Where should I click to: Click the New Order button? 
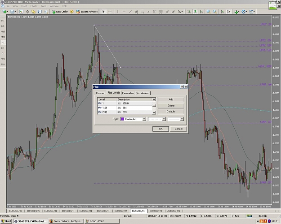click(60, 12)
